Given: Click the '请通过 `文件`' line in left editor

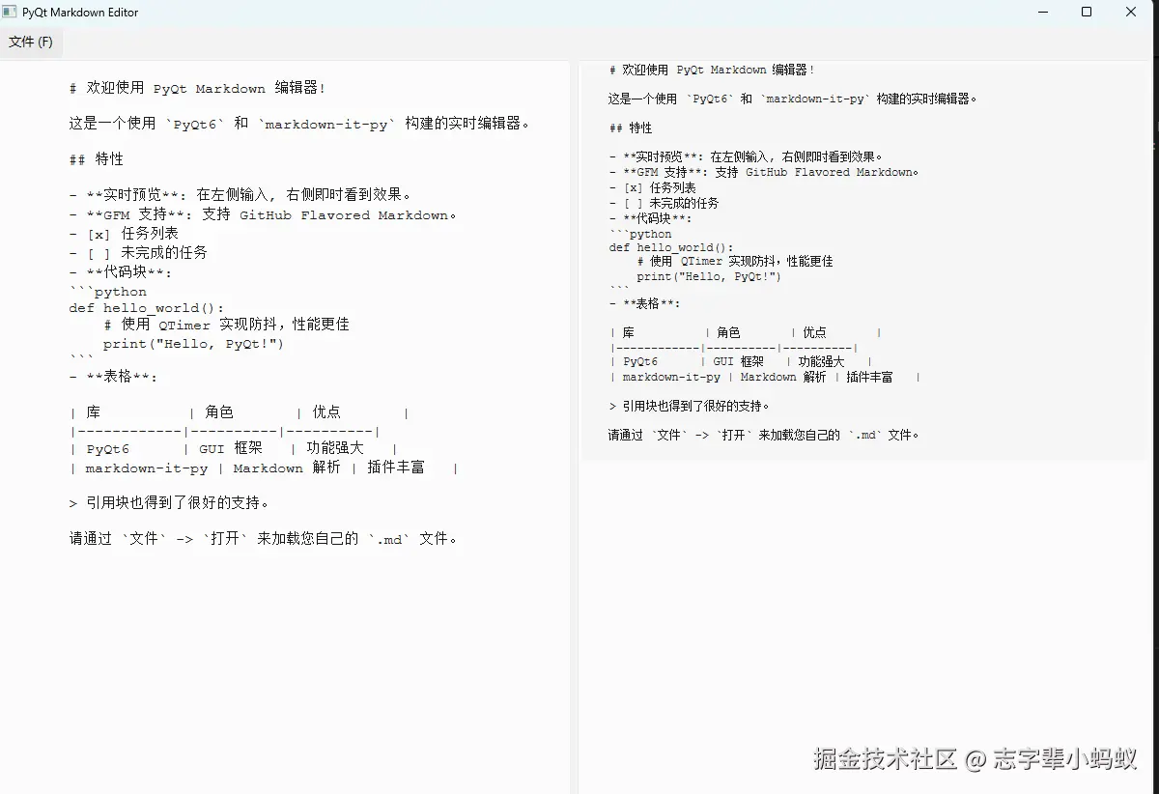Looking at the screenshot, I should click(x=264, y=539).
